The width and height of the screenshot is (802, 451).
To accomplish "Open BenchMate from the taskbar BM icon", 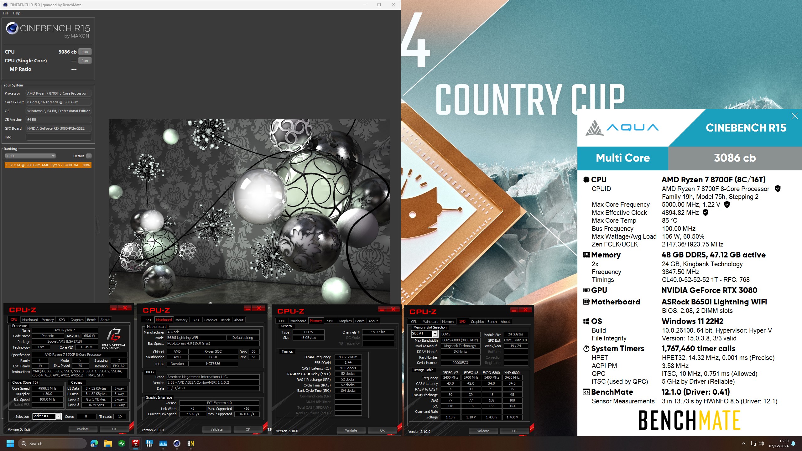I will tap(190, 443).
